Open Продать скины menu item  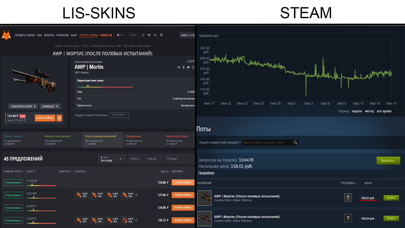25,35
